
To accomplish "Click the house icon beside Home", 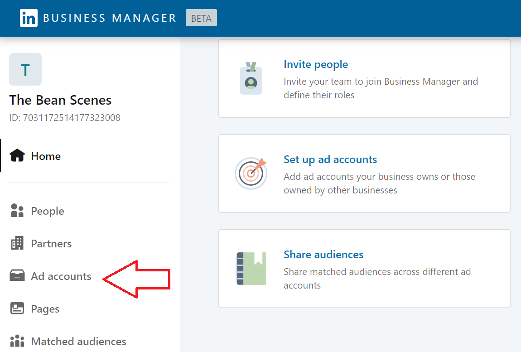I will 17,155.
